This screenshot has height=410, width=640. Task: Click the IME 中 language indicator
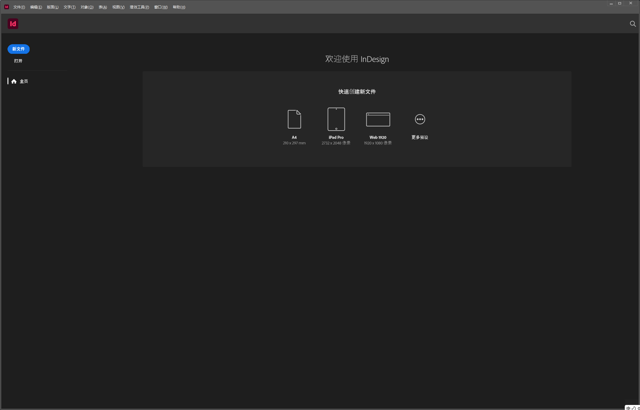(x=628, y=408)
